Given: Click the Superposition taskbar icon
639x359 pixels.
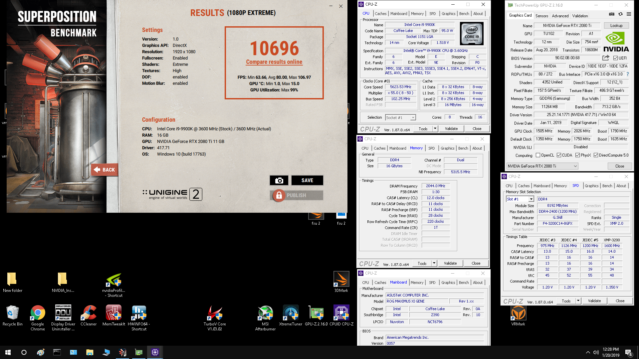Looking at the screenshot, I should [x=122, y=352].
